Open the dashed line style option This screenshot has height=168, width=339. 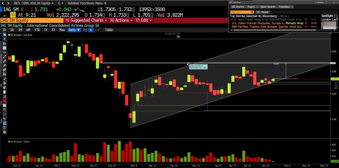point(5,110)
